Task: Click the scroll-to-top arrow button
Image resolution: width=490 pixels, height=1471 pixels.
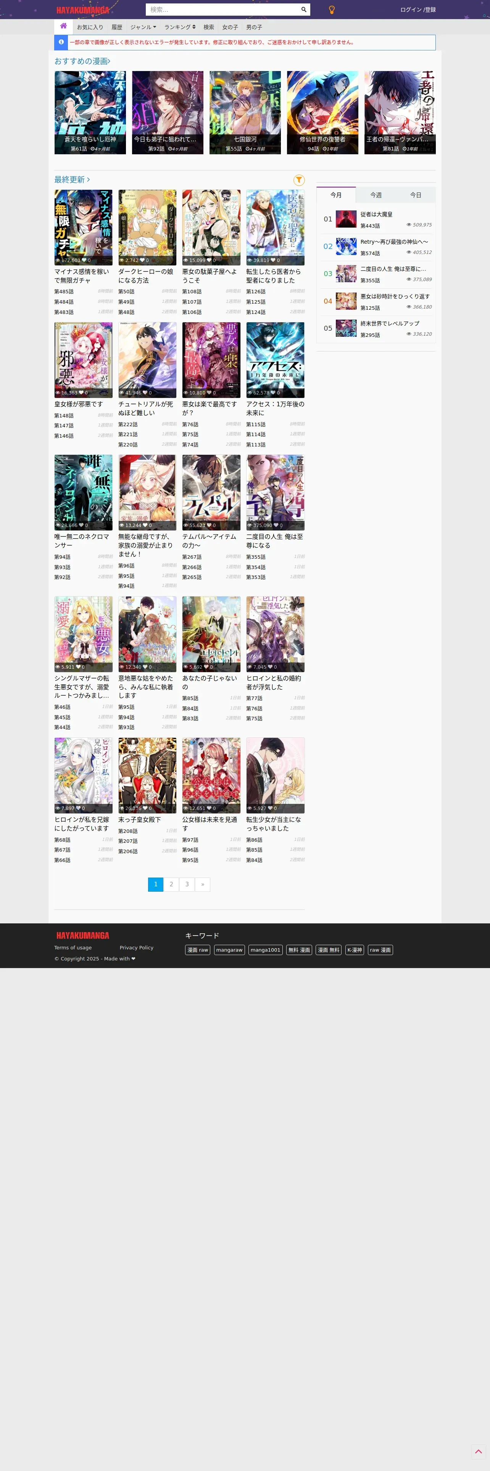Action: click(478, 1451)
